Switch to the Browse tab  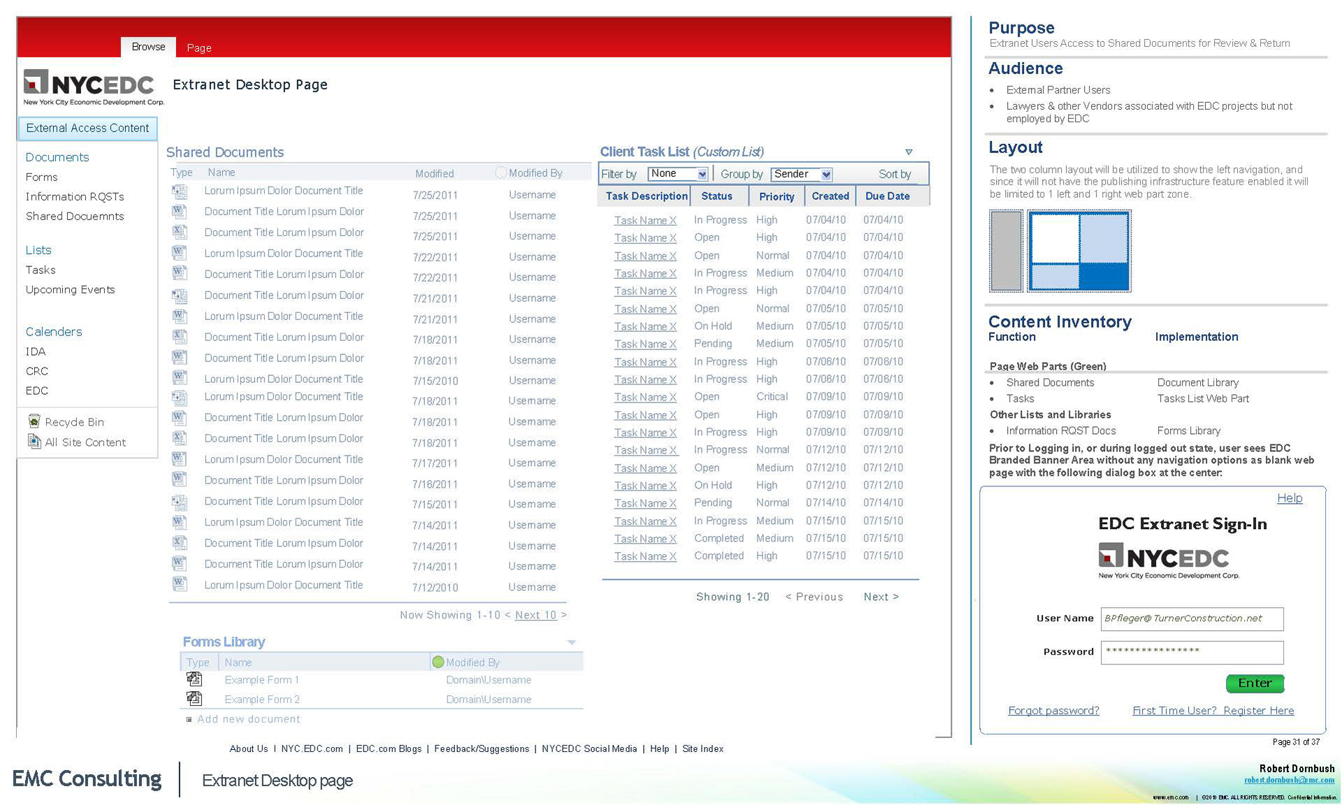(x=148, y=47)
